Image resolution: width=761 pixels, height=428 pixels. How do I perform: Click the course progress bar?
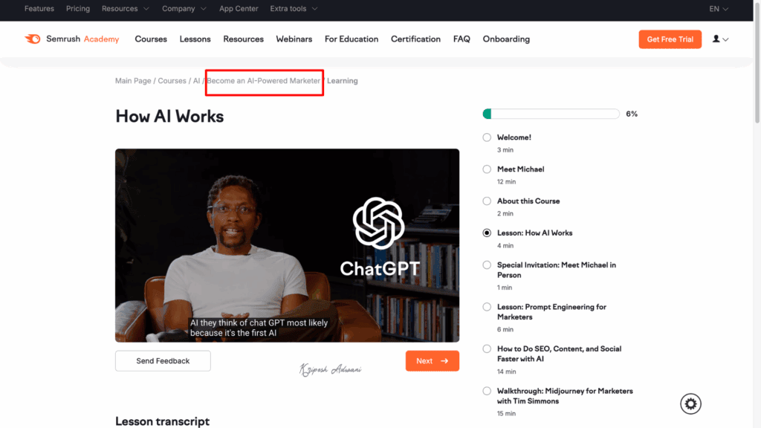[x=550, y=113]
